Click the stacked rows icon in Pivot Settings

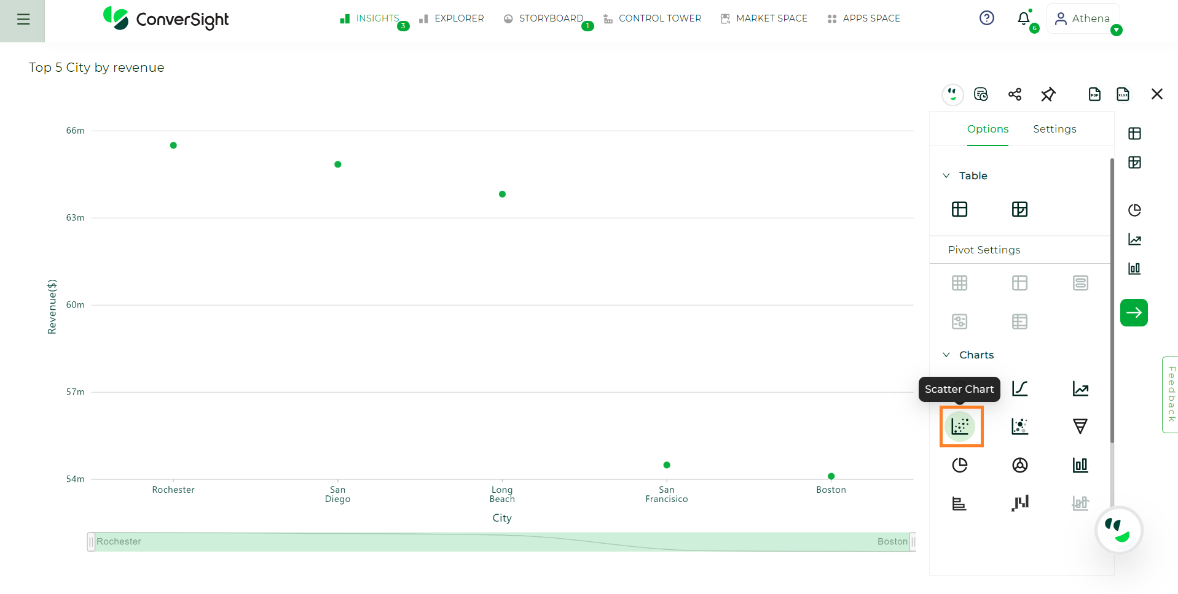(1080, 283)
